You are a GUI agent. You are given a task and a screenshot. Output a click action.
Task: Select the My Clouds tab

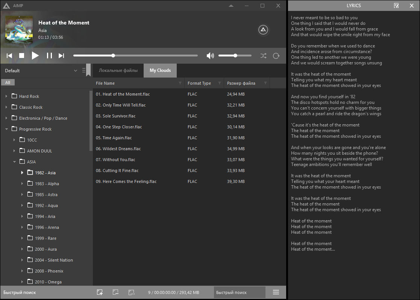tap(160, 70)
